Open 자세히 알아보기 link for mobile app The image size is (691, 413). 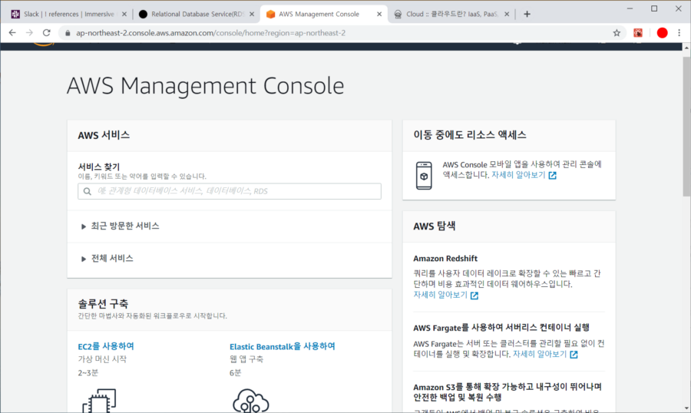pos(518,175)
